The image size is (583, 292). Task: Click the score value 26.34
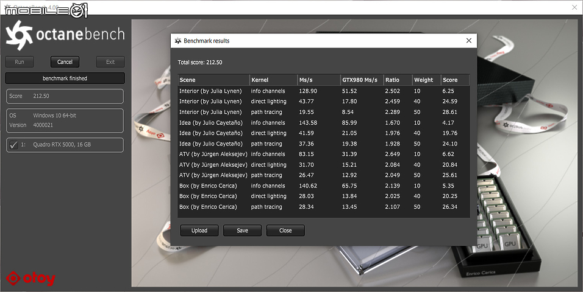[x=450, y=207]
